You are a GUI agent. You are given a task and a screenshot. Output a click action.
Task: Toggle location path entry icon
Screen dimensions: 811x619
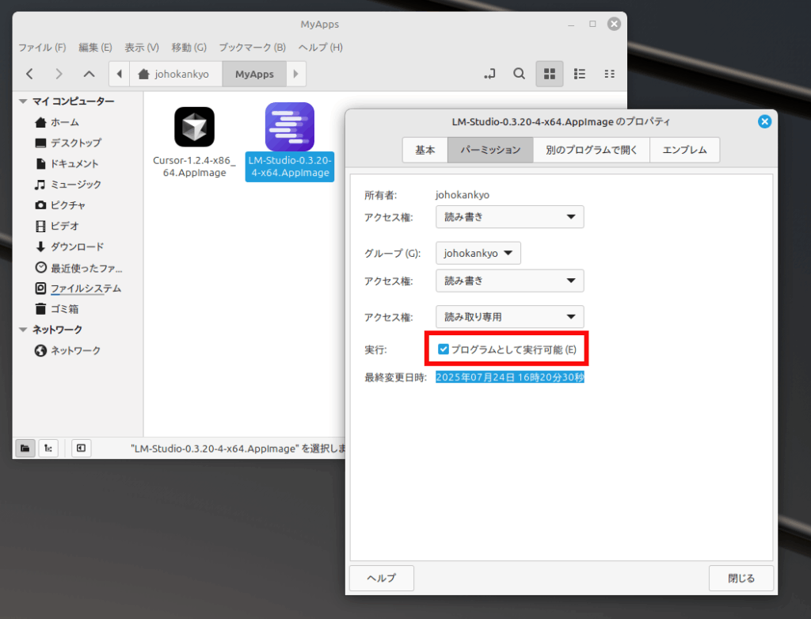(489, 74)
